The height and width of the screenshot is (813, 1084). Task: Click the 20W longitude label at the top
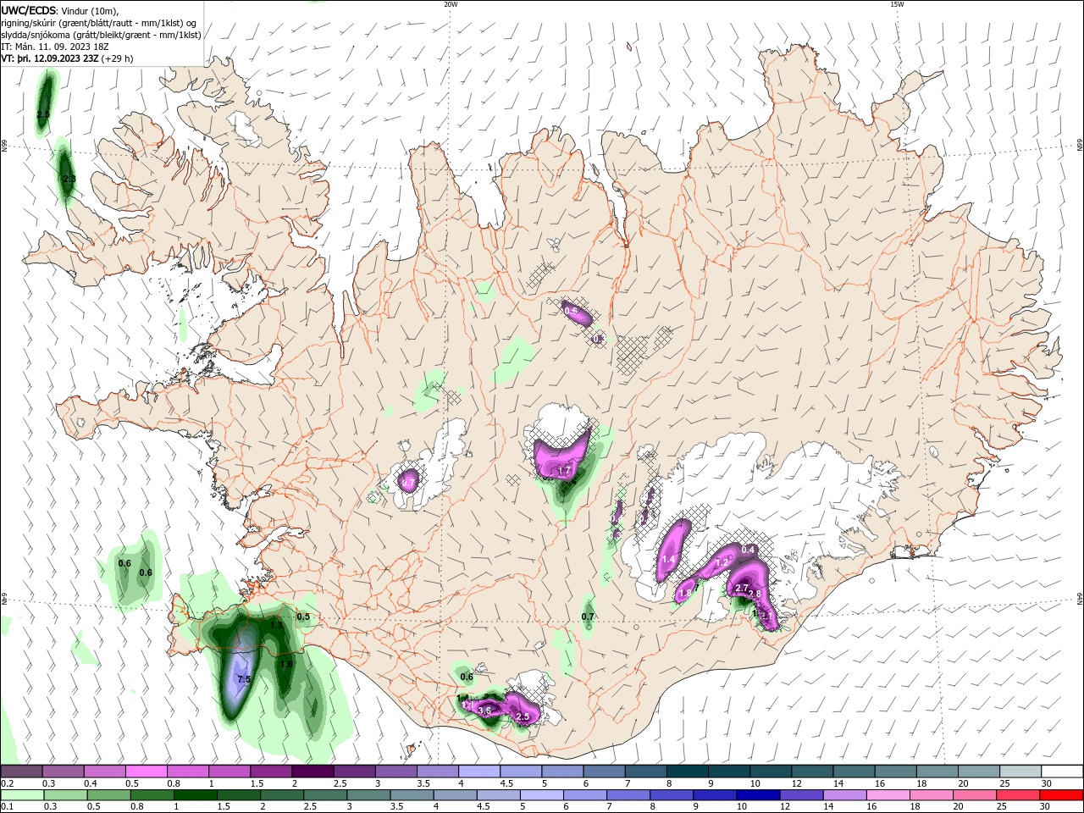[451, 4]
